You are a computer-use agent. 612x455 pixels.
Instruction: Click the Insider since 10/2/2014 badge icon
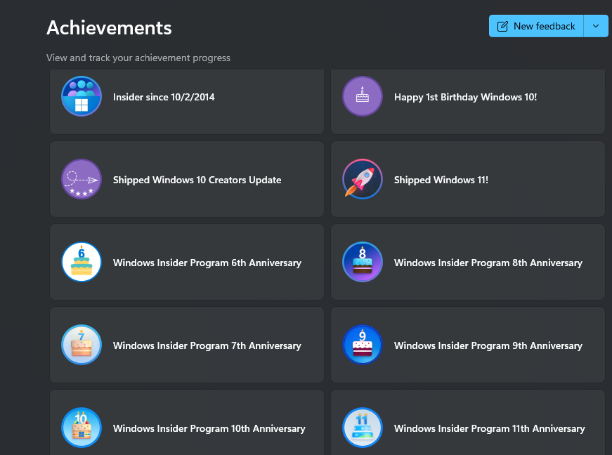click(x=82, y=96)
